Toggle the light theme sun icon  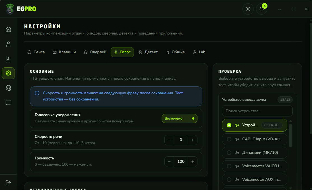click(248, 9)
